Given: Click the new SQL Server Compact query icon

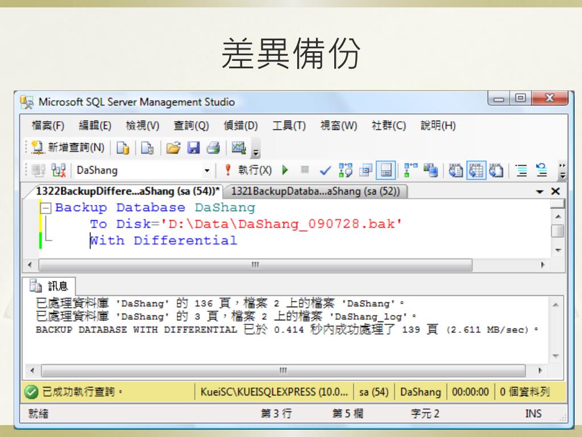Looking at the screenshot, I should pos(147,148).
